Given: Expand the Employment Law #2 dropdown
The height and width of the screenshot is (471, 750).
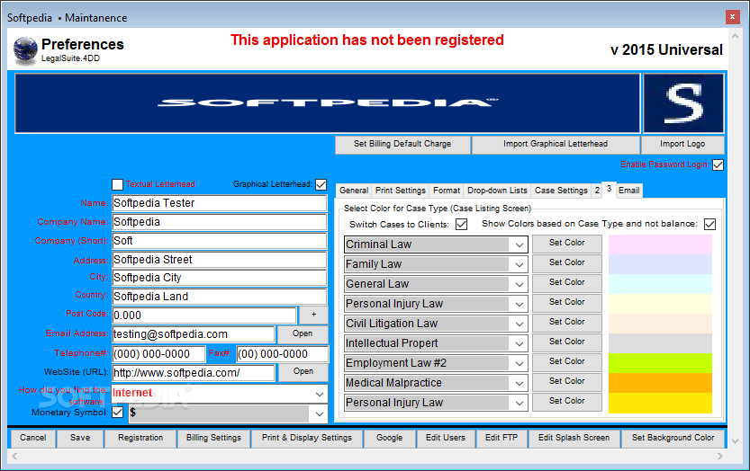Looking at the screenshot, I should [x=519, y=363].
